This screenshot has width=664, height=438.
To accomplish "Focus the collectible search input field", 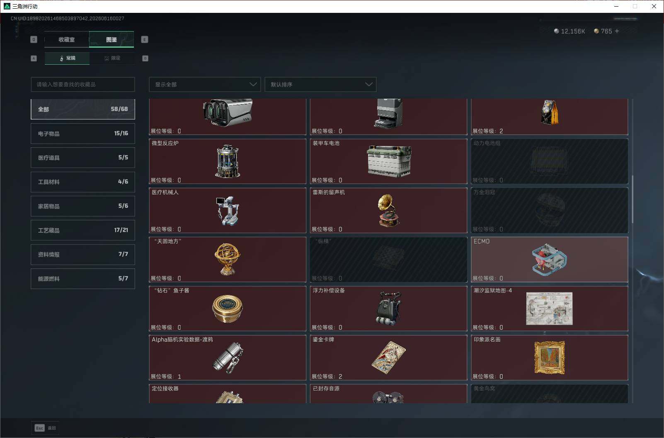I will 83,84.
